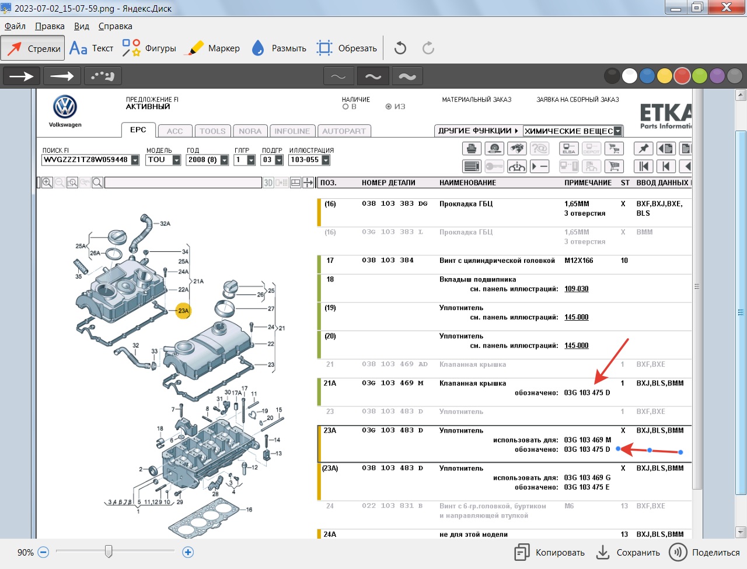The image size is (747, 569).
Task: Select the Размыть blur tool
Action: tap(278, 48)
